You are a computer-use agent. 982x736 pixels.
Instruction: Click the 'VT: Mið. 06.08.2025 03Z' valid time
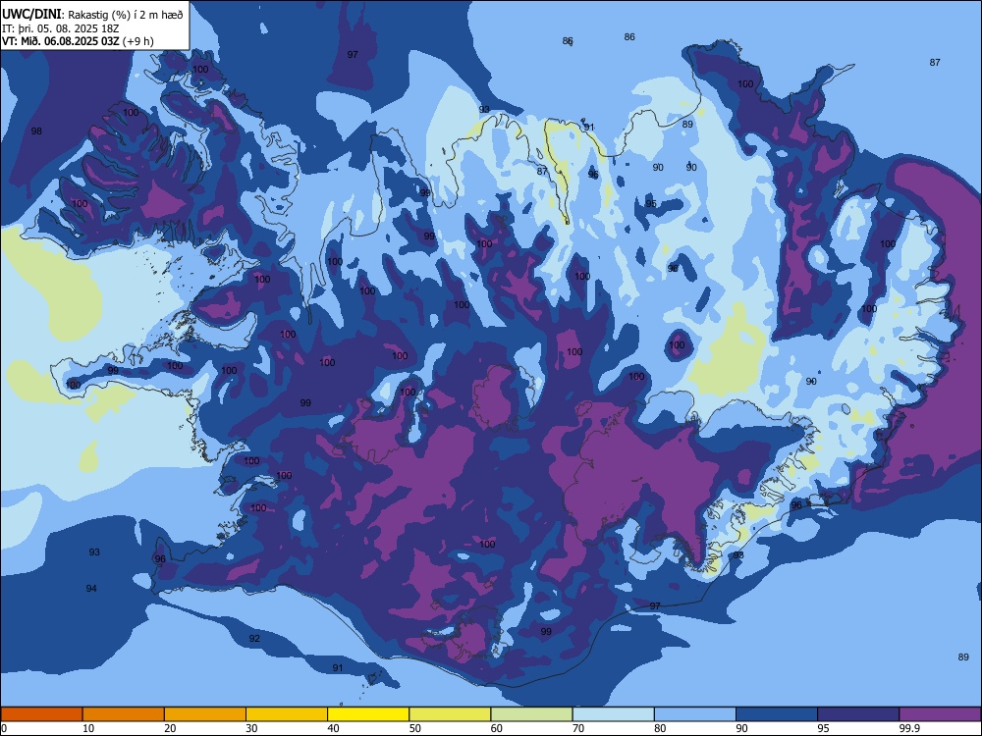[60, 41]
